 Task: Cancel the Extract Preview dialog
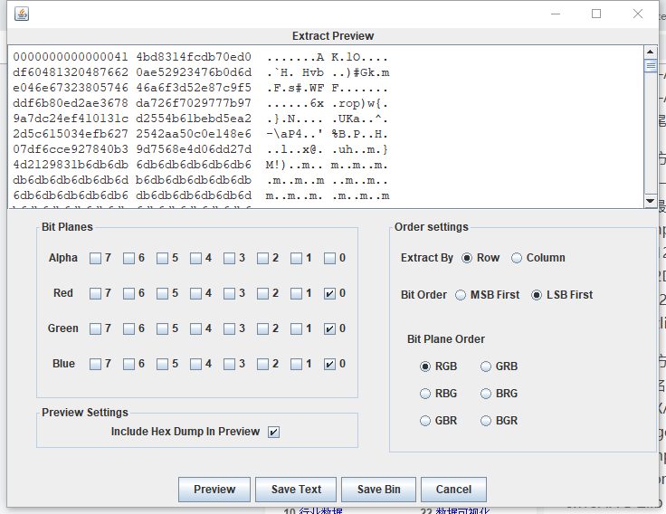(x=453, y=490)
